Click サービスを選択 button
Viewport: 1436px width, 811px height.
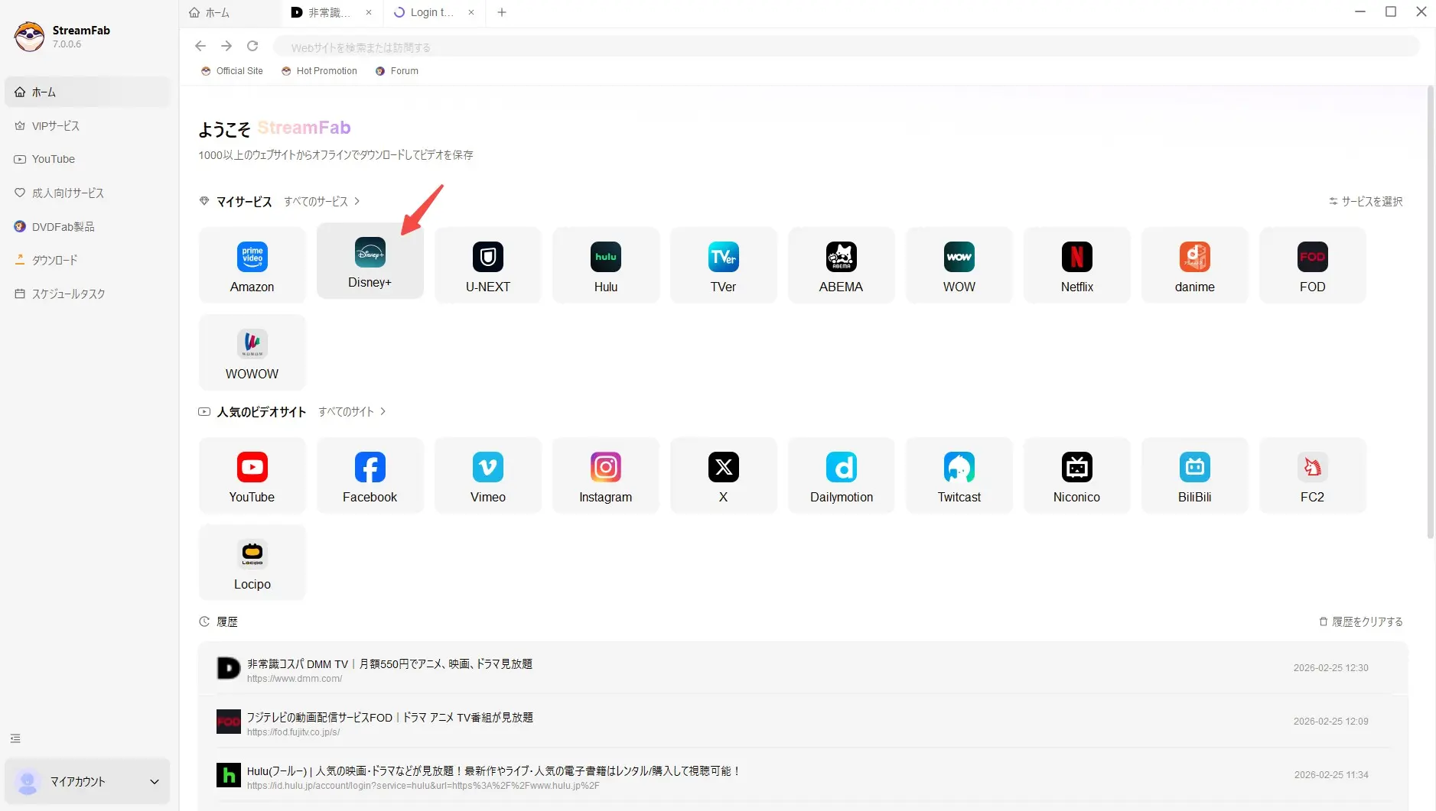click(x=1366, y=201)
